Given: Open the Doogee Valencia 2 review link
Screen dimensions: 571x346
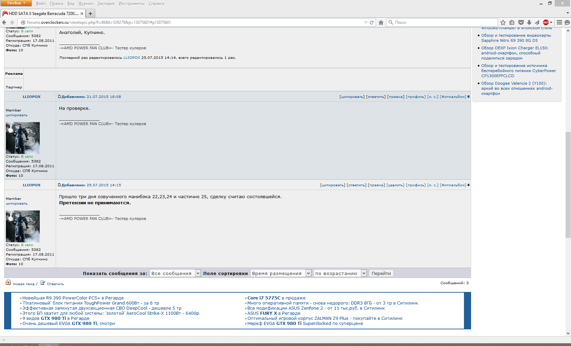Looking at the screenshot, I should 517,88.
